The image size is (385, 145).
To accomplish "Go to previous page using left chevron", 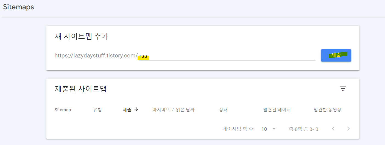I will click(333, 129).
